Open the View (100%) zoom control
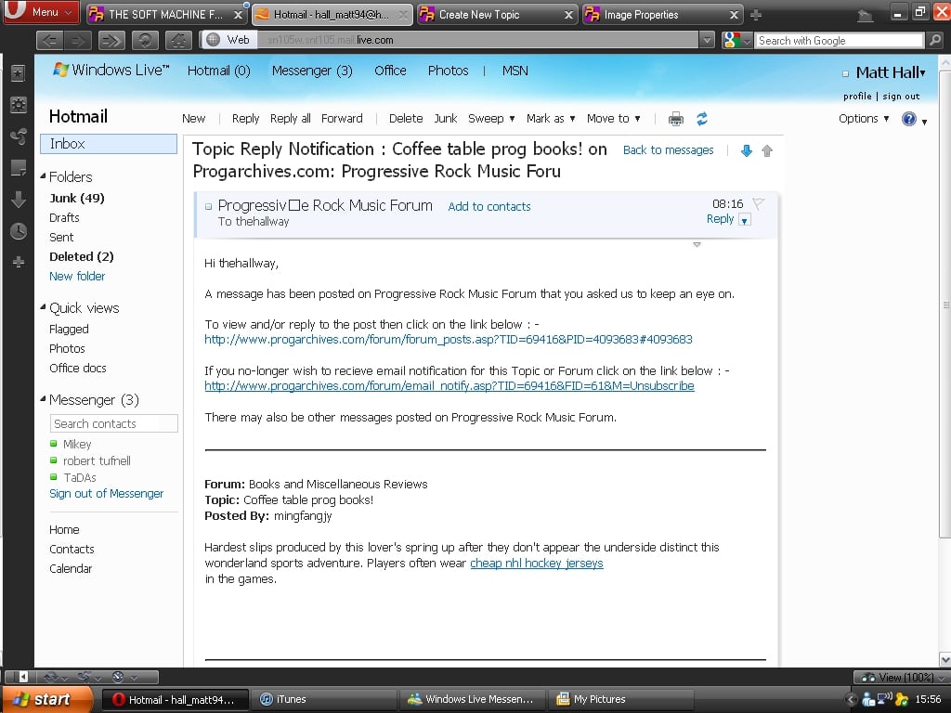 coord(901,677)
